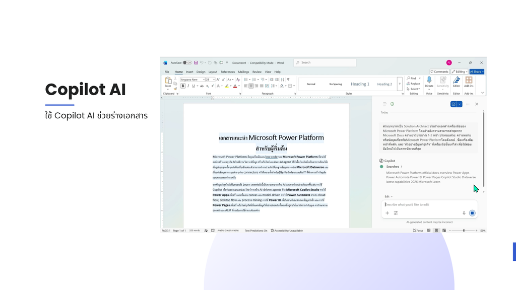This screenshot has height=290, width=516.
Task: Toggle Italic formatting
Action: [188, 86]
